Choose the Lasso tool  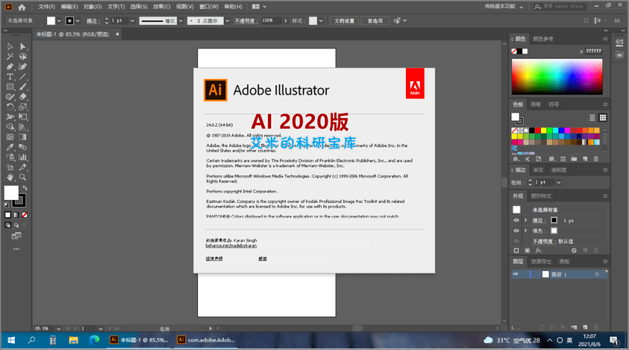point(23,56)
